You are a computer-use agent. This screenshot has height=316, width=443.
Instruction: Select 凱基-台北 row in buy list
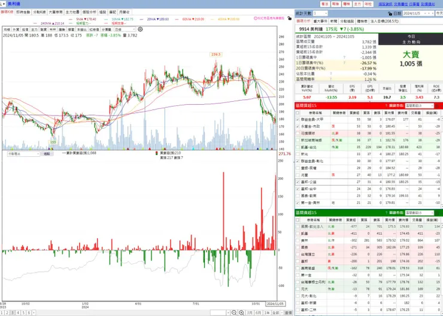click(x=368, y=147)
